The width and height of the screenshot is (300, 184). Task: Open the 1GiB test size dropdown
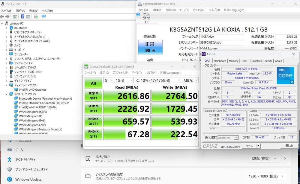click(x=123, y=80)
